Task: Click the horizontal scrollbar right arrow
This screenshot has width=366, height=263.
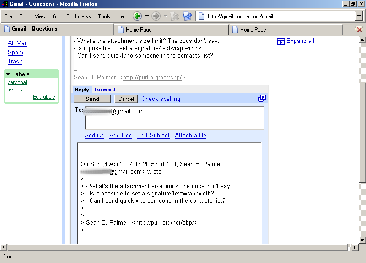Action: 354,247
